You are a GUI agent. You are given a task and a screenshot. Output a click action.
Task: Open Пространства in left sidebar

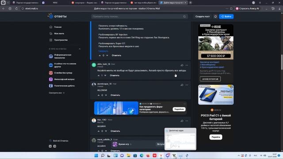[x=59, y=40]
